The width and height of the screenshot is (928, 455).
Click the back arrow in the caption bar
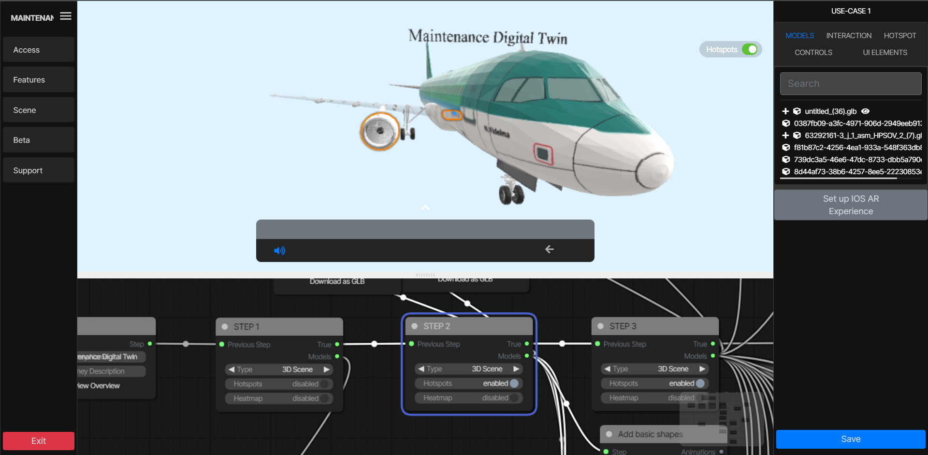[549, 249]
